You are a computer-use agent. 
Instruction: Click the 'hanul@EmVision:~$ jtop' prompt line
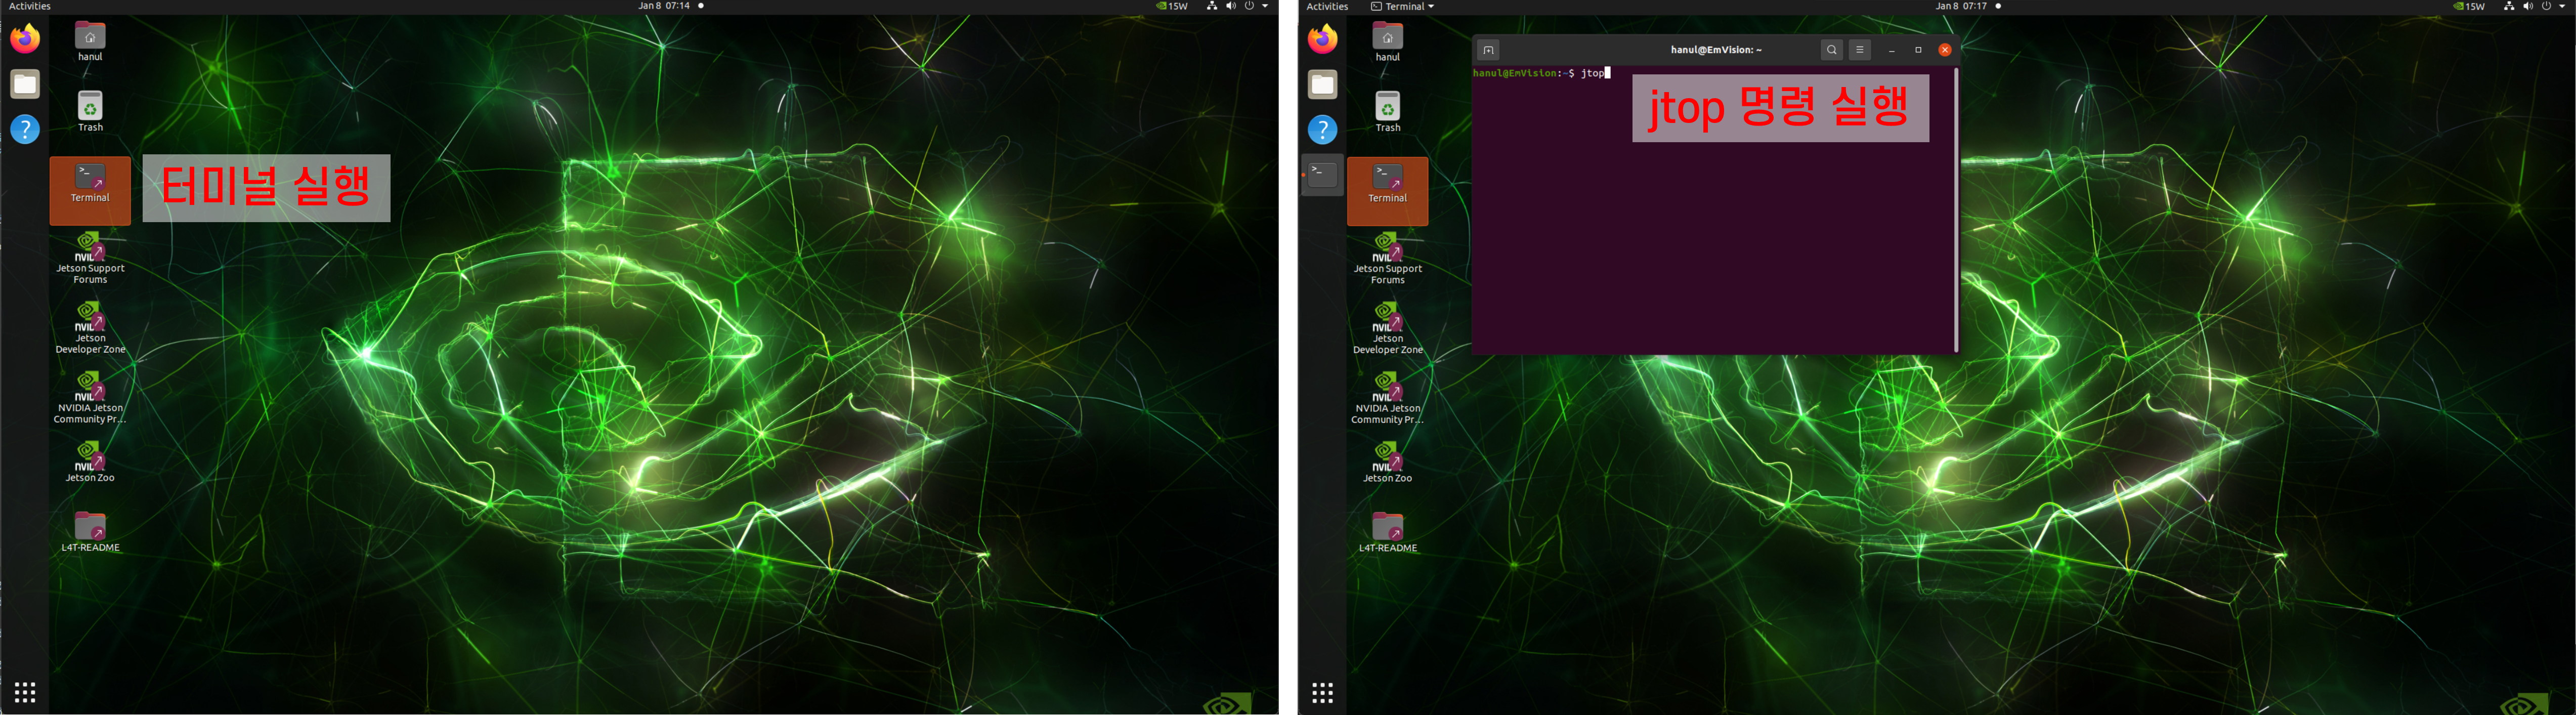coord(1541,73)
